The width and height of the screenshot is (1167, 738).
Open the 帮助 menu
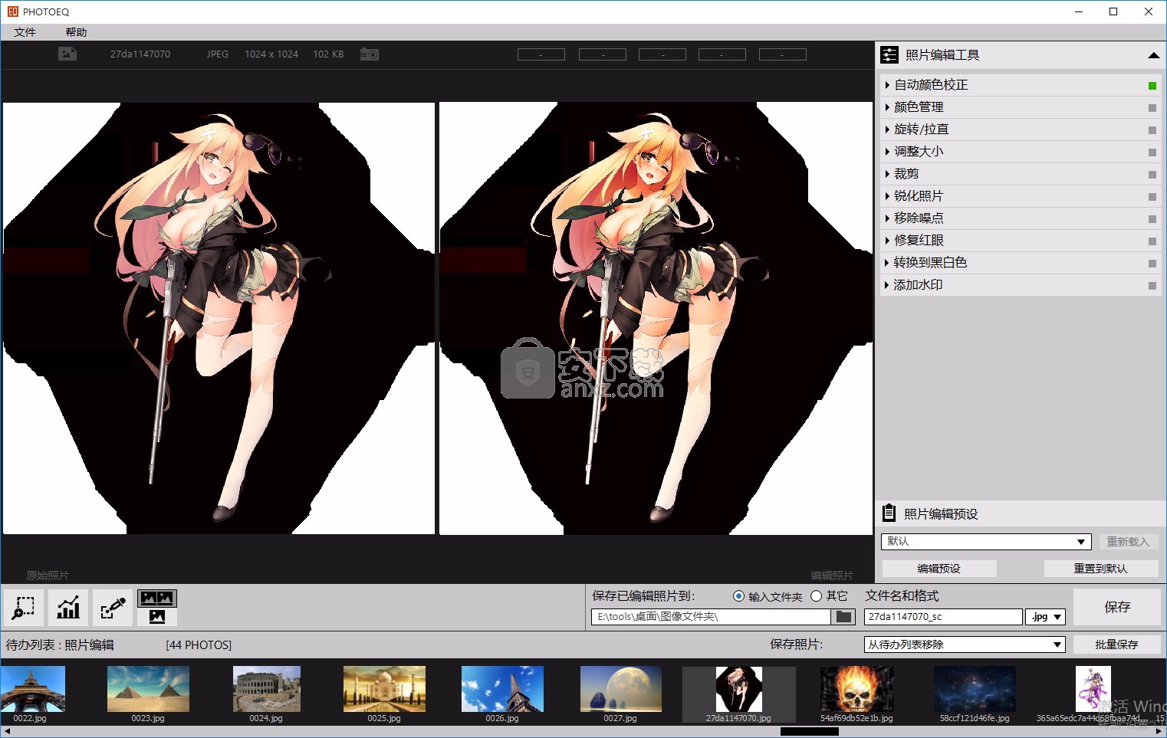pos(76,32)
